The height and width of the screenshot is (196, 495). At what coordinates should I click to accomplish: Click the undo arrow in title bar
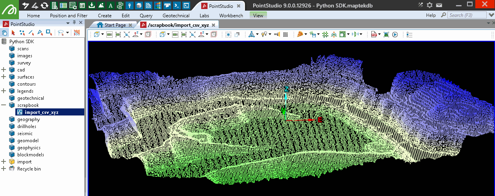26,5
